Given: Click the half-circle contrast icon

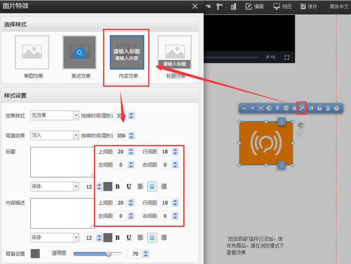Looking at the screenshot, I should [269, 108].
